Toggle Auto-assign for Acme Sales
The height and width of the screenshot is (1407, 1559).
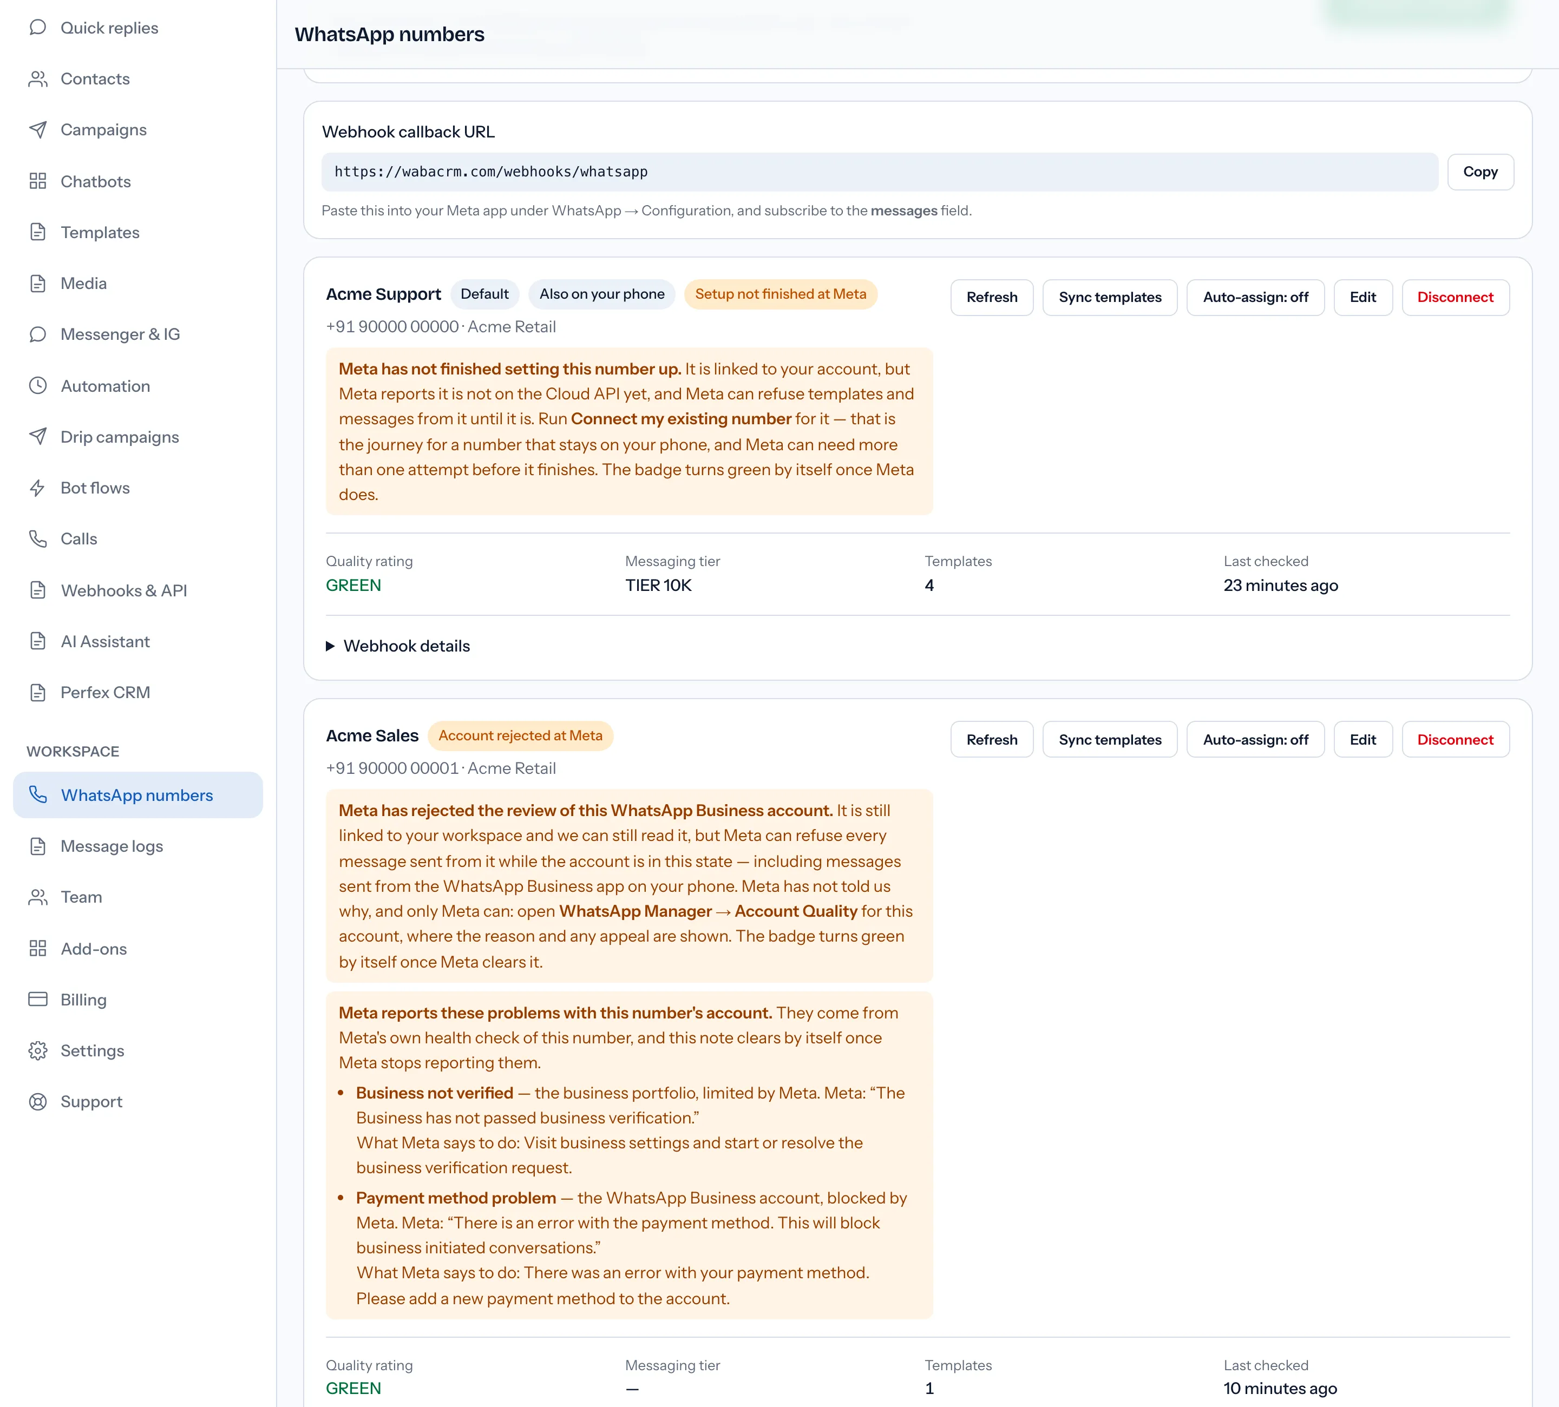coord(1255,740)
